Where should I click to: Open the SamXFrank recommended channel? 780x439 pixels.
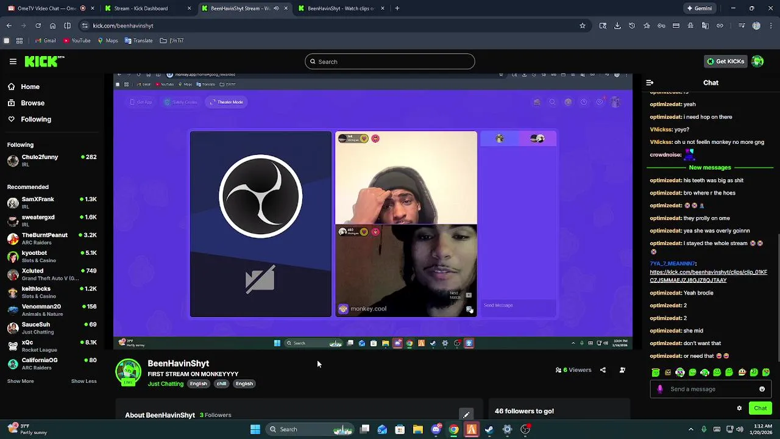coord(52,202)
